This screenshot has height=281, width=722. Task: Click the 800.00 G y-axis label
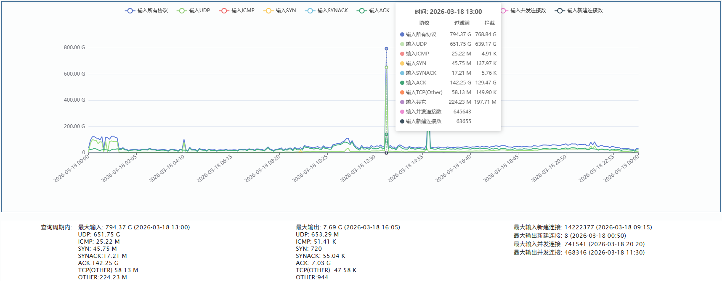[x=74, y=47]
